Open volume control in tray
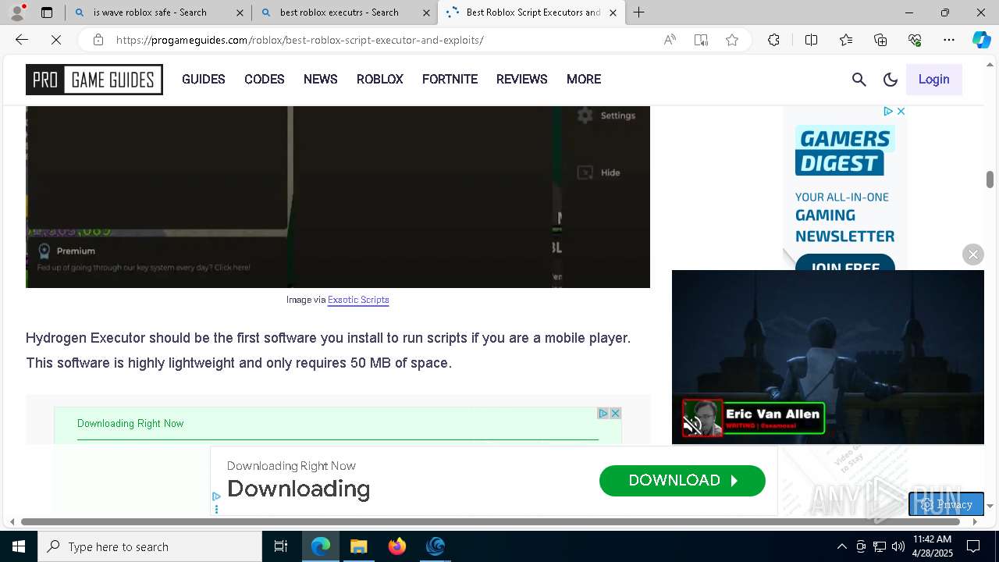This screenshot has height=562, width=999. [898, 546]
